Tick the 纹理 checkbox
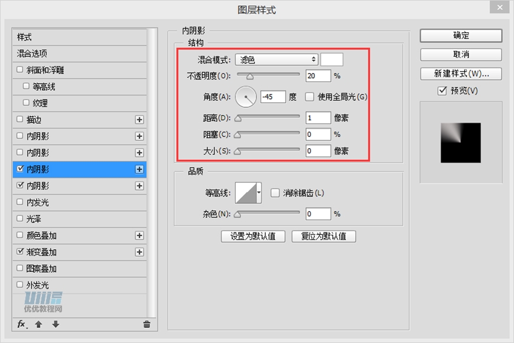Screen dimensions: 514x343 (26, 103)
